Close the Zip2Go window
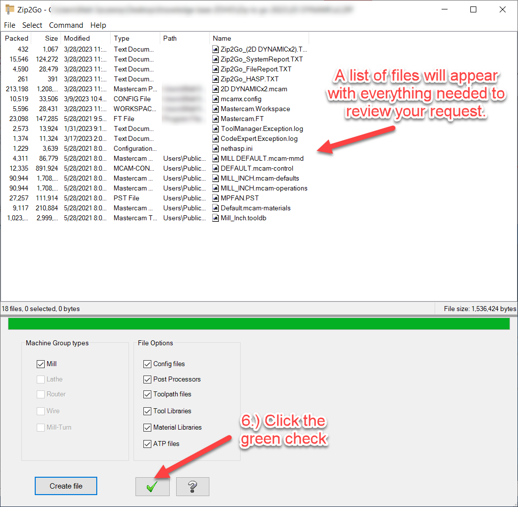Viewport: 518px width, 507px height. tap(503, 9)
